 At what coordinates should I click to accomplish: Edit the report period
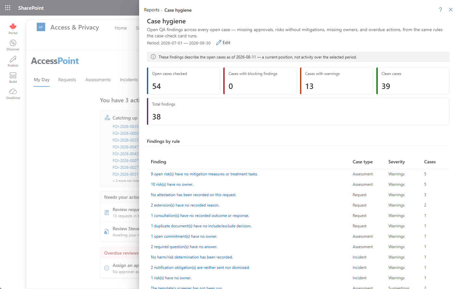[x=223, y=43]
